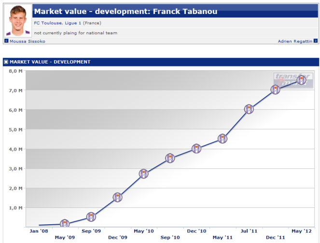320x243 pixels.
Task: Go to Moussa Sissoko's page
Action: [26, 41]
